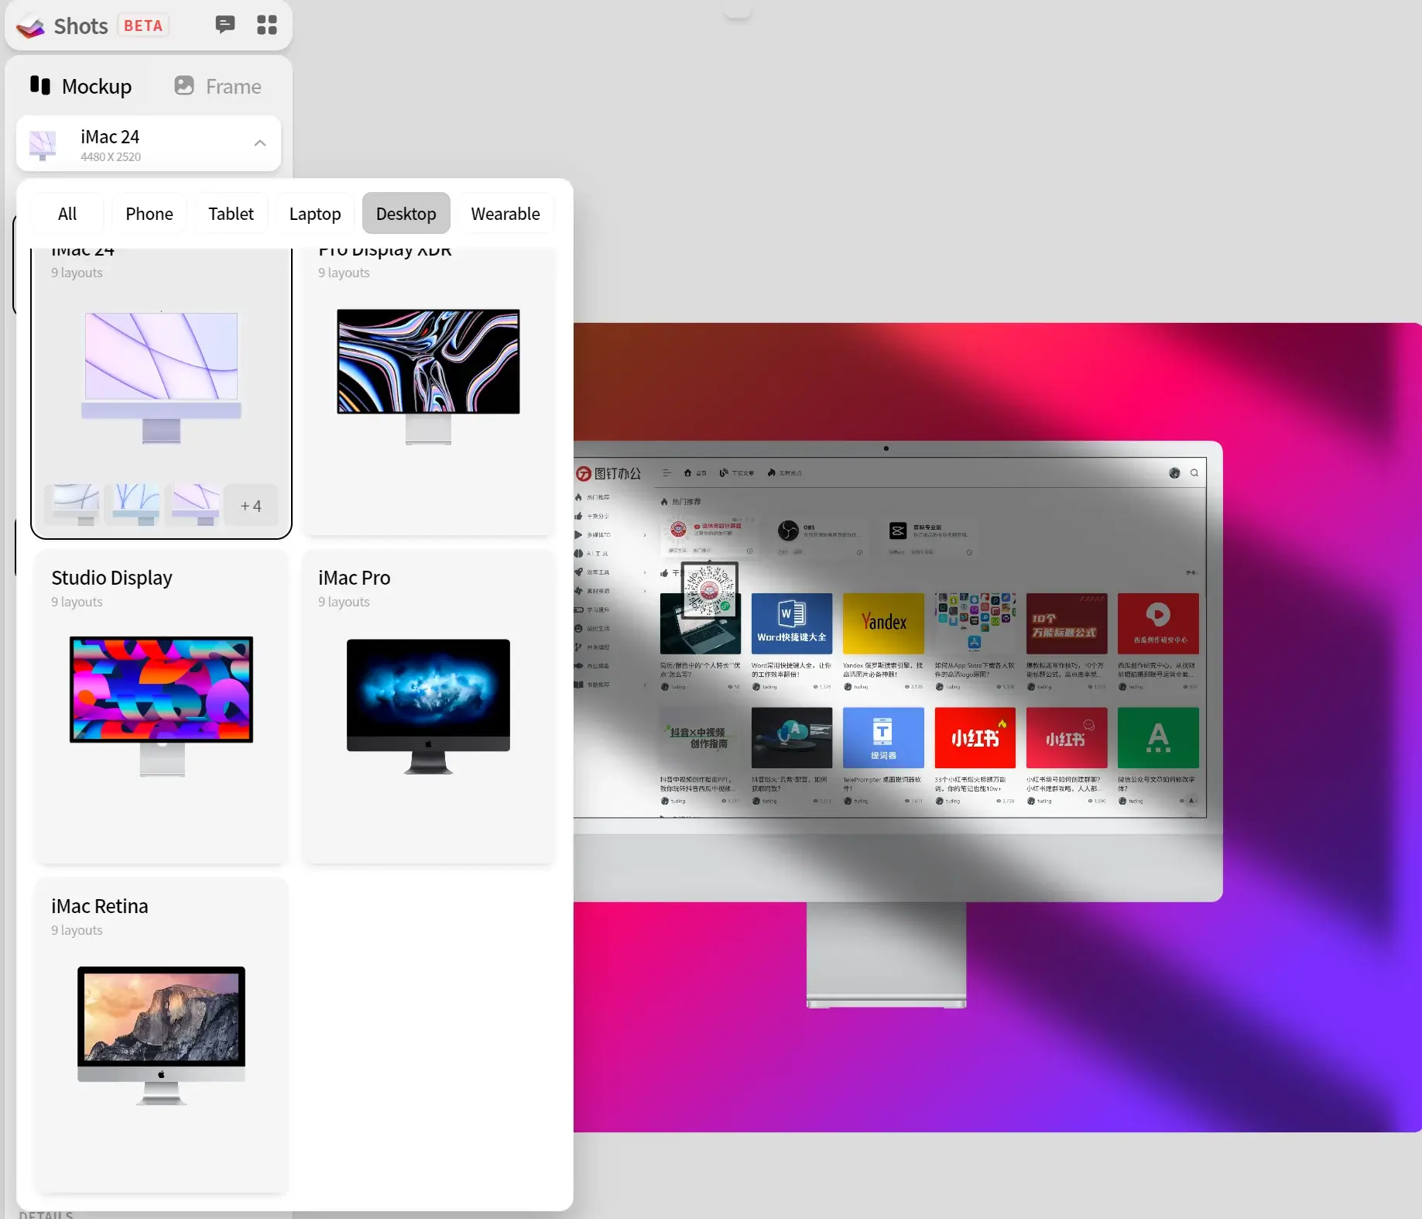
Task: Filter devices by Wearable
Action: pyautogui.click(x=505, y=214)
